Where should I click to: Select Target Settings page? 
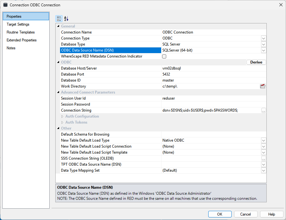point(18,24)
